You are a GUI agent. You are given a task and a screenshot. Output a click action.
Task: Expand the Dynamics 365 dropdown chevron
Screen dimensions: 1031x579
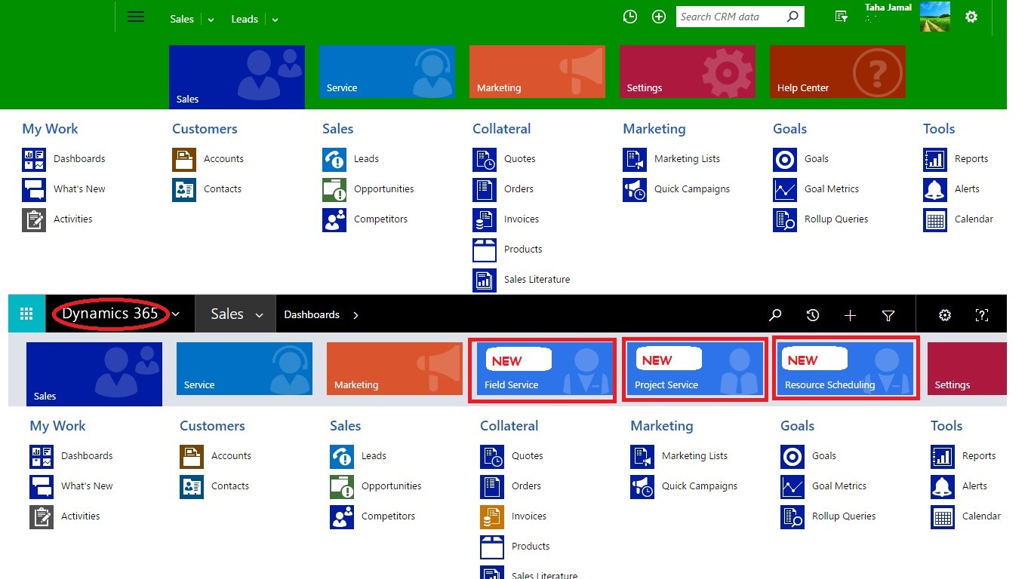coord(176,314)
